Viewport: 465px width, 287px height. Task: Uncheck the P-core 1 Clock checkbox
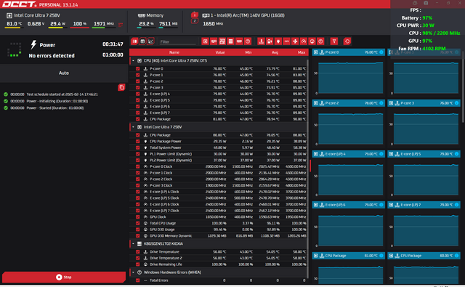click(x=137, y=173)
